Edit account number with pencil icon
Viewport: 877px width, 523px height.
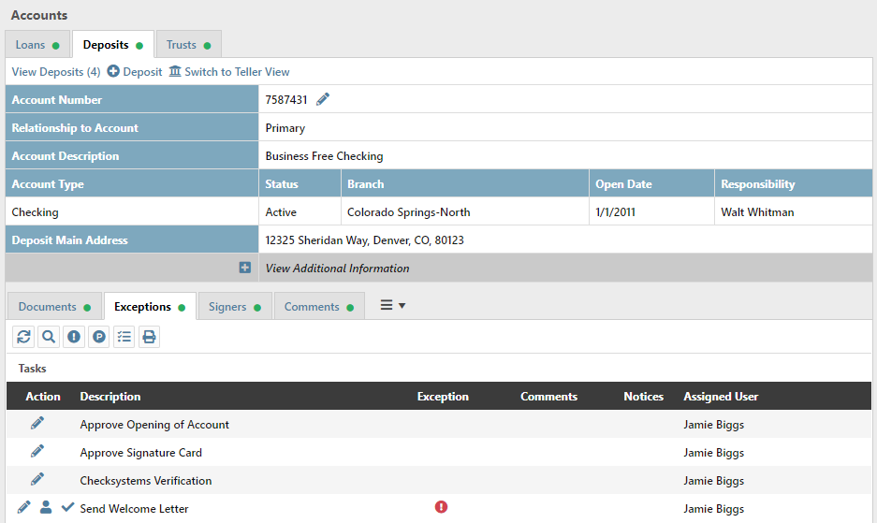click(x=323, y=100)
